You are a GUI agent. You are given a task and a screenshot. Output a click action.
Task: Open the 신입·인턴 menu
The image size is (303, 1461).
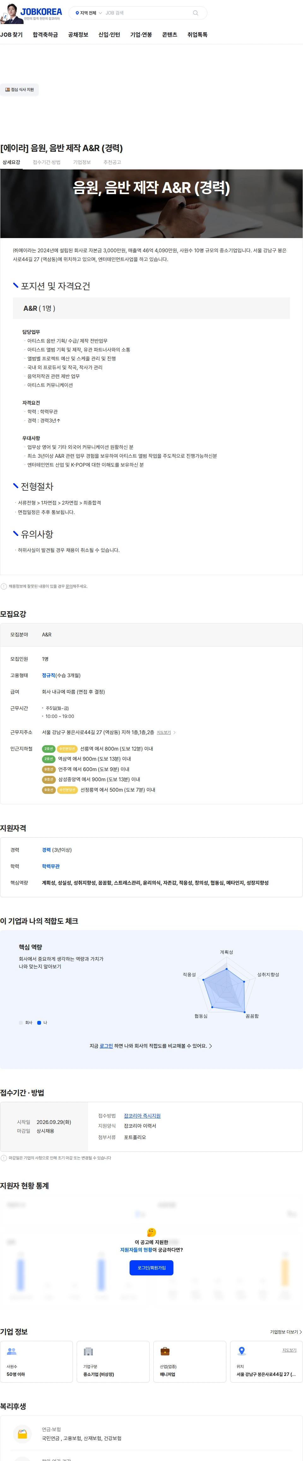(x=109, y=34)
